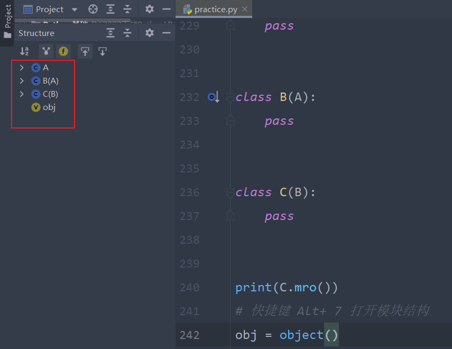Click the Structure panel title

tap(36, 33)
